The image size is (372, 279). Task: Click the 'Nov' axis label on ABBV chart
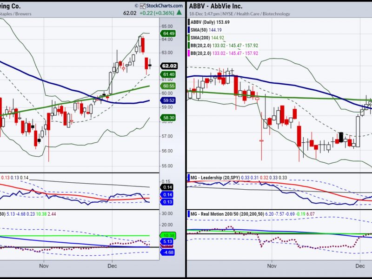pyautogui.click(x=272, y=266)
